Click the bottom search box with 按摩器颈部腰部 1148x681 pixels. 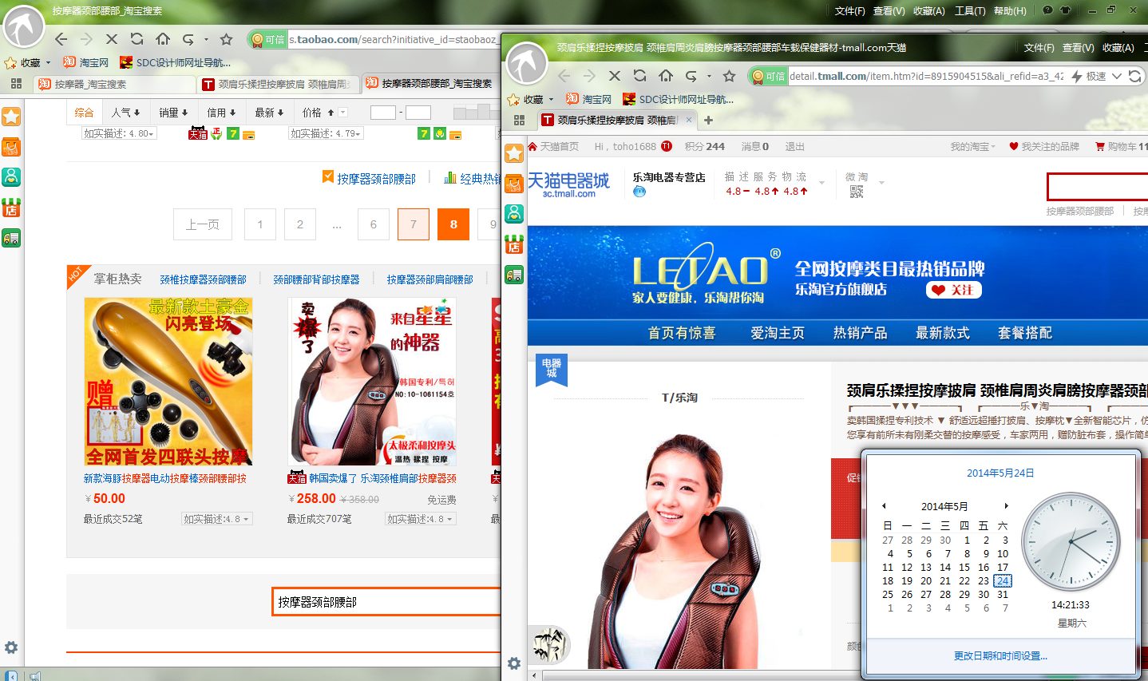pyautogui.click(x=388, y=602)
